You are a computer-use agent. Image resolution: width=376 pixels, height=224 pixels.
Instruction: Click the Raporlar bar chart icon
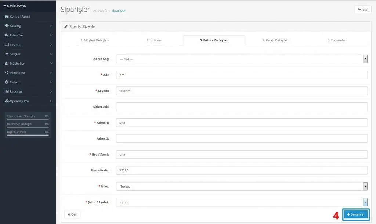(x=7, y=91)
